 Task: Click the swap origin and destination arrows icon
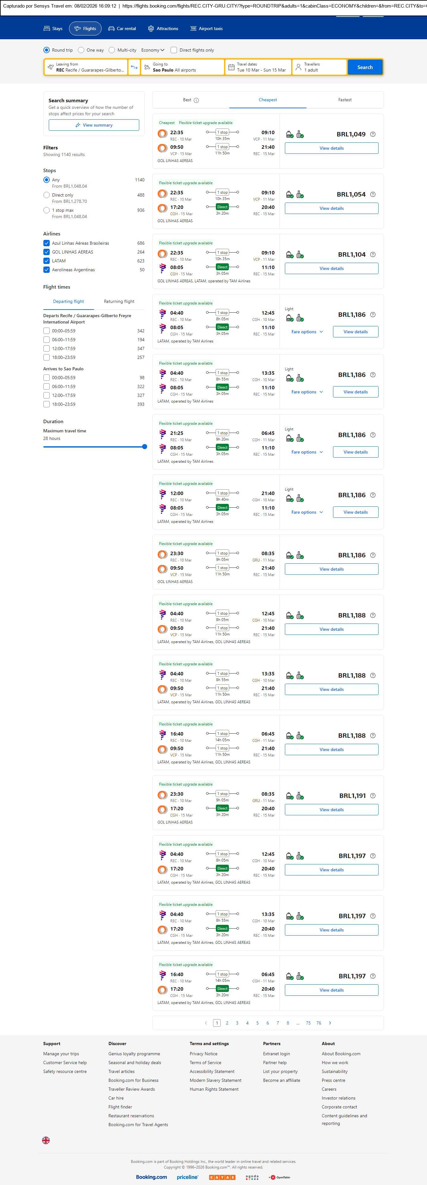coord(134,67)
